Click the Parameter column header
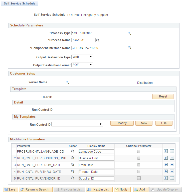The width and height of the screenshot is (183, 193). point(24,146)
